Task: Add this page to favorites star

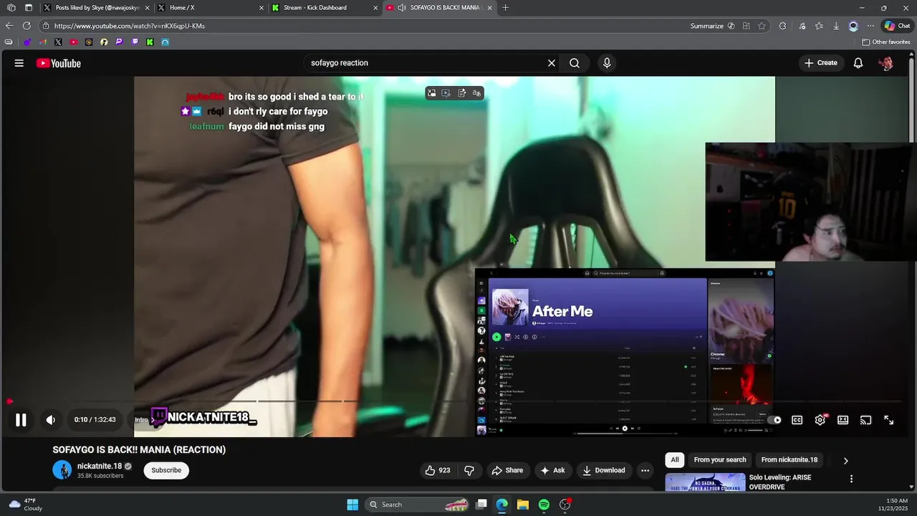Action: [762, 26]
